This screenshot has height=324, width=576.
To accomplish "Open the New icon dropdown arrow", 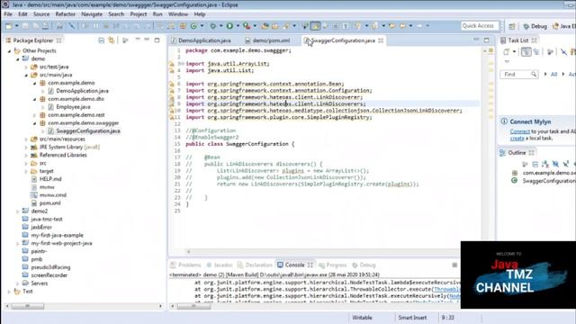I will pos(16,26).
